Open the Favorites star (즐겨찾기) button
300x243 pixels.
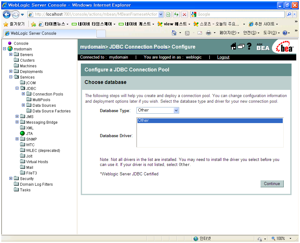click(x=14, y=24)
